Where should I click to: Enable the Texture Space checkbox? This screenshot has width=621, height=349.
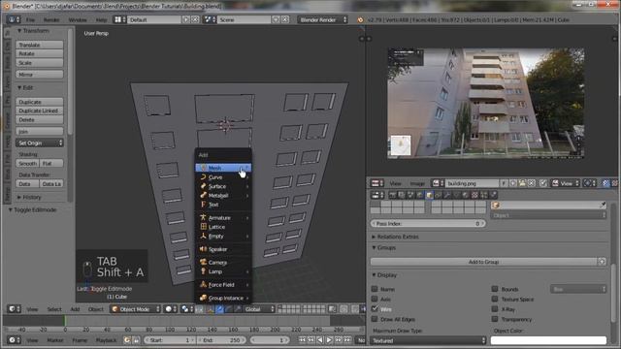495,299
